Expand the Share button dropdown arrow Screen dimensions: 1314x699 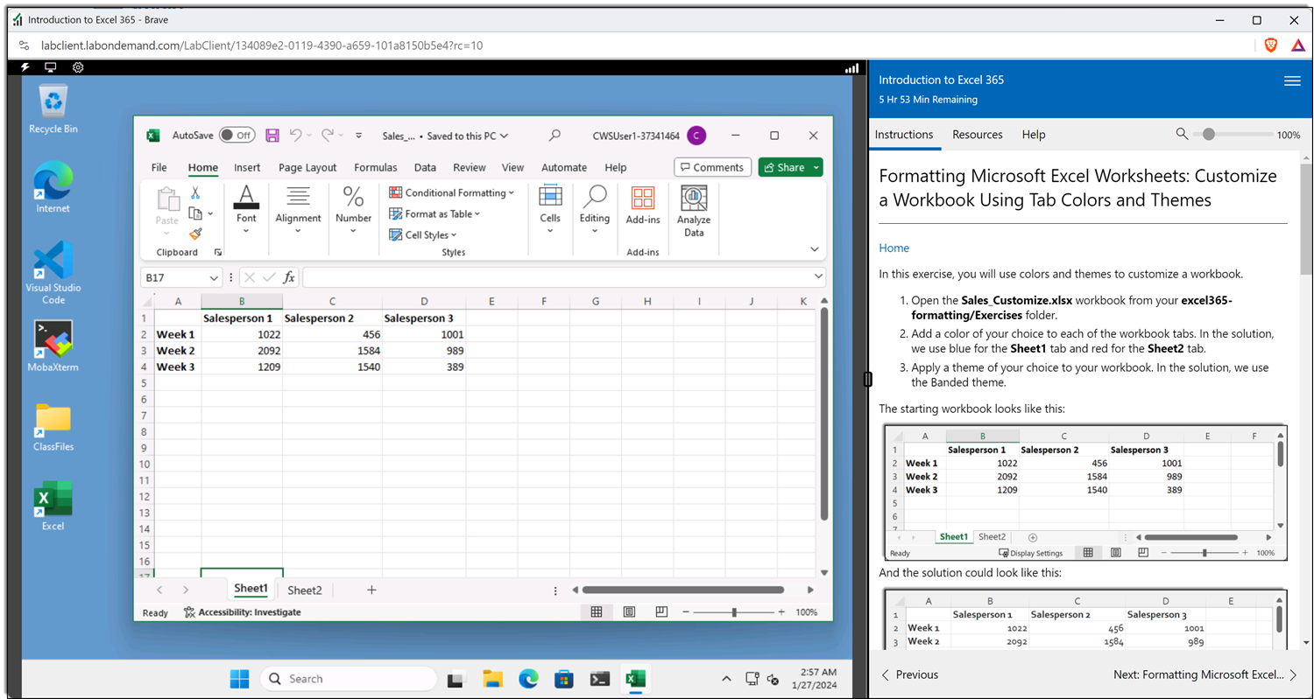click(x=816, y=167)
